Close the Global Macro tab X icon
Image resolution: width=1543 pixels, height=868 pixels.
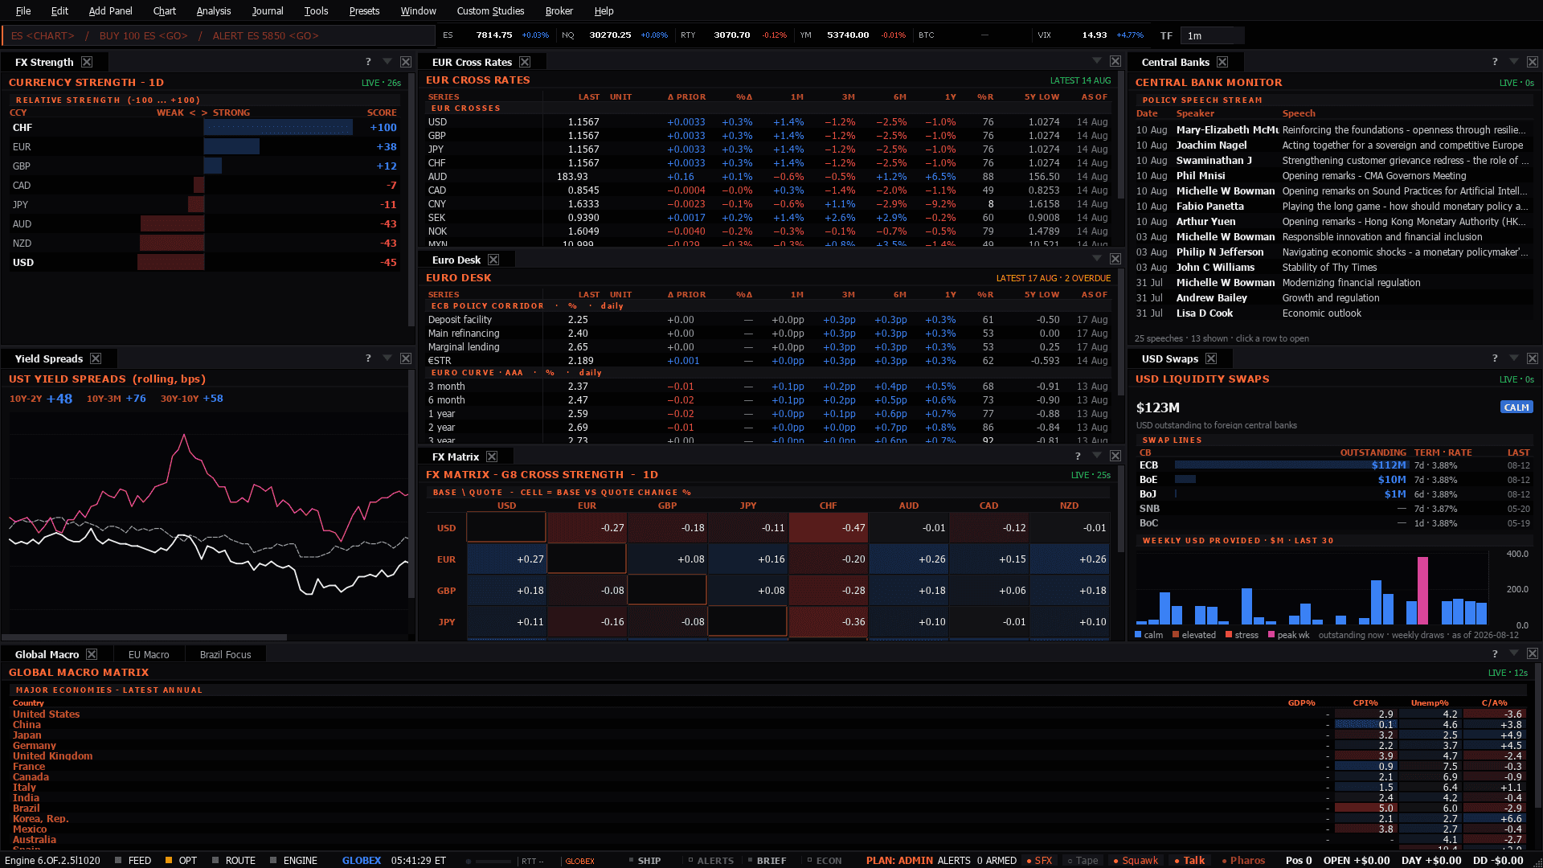(92, 654)
